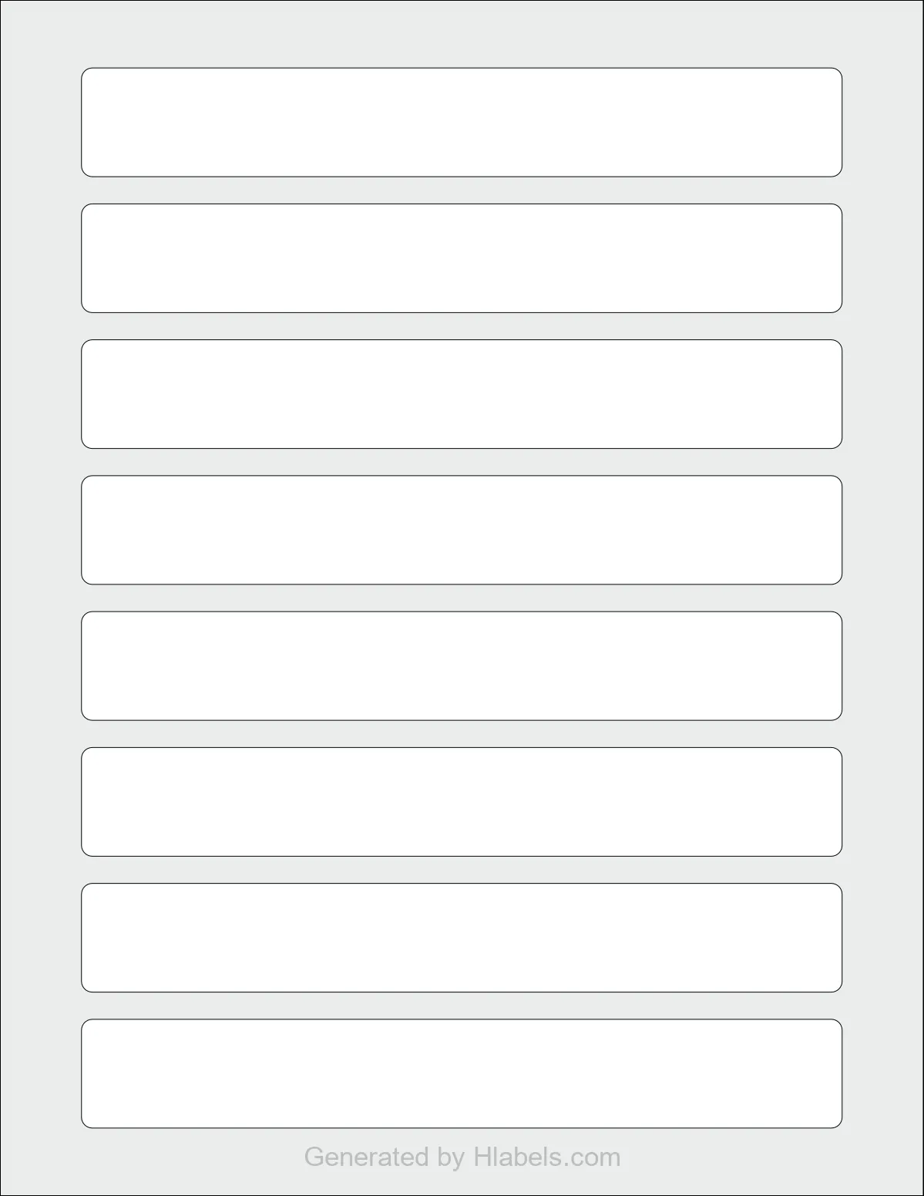
Task: Click the gray left margin beside the labels
Action: (41, 598)
